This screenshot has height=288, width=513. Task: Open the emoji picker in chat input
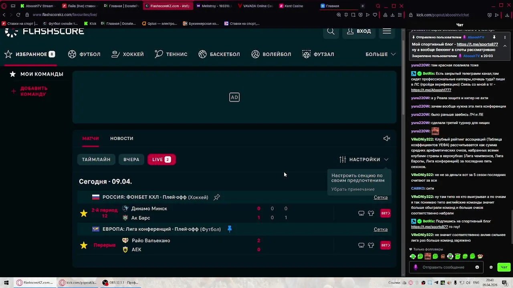click(x=477, y=267)
